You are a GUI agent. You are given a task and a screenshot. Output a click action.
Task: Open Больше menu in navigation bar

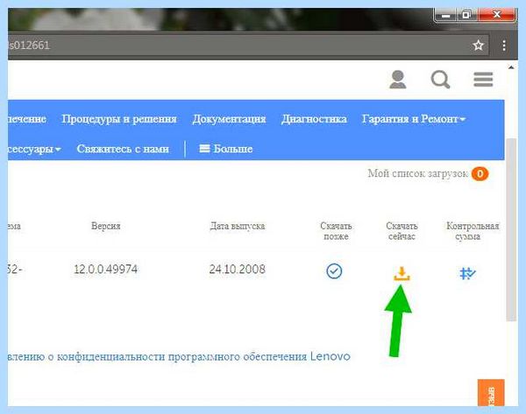(226, 149)
